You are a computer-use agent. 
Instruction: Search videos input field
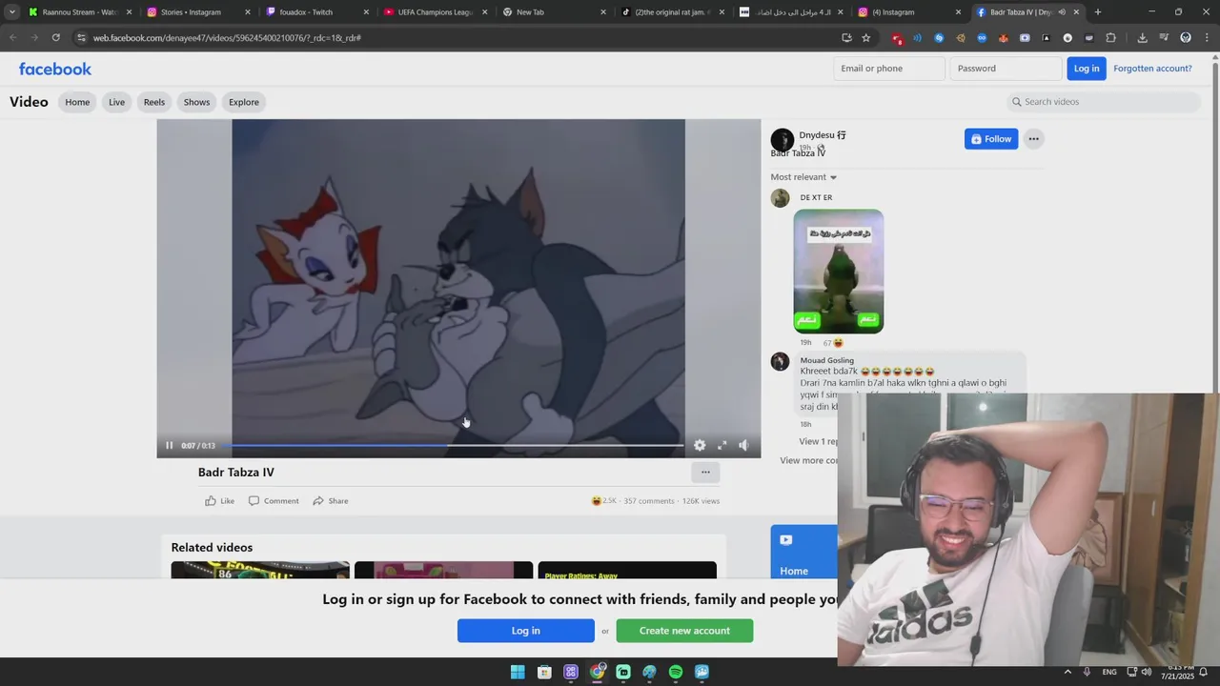pyautogui.click(x=1103, y=101)
